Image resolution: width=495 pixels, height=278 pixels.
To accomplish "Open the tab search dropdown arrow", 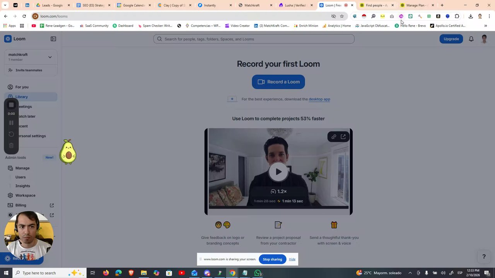I will 5,5.
